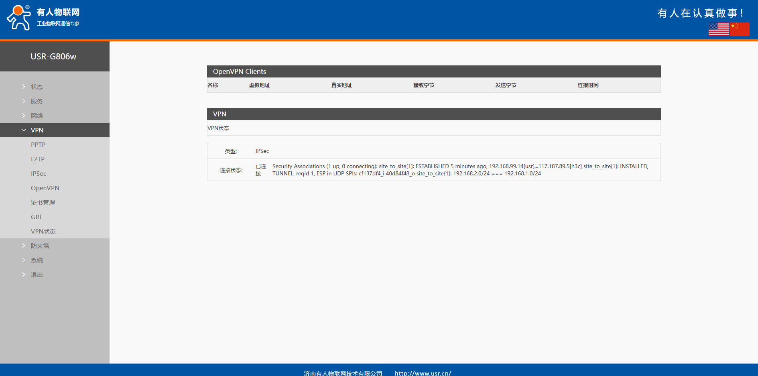The height and width of the screenshot is (376, 758).
Task: Expand the 服务 sidebar section
Action: (x=37, y=101)
